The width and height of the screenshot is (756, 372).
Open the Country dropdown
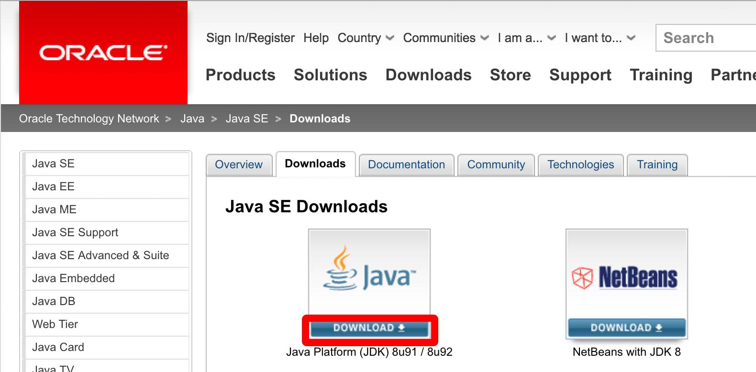click(366, 38)
